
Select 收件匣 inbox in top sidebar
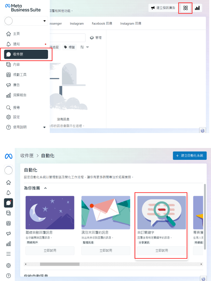click(x=26, y=54)
